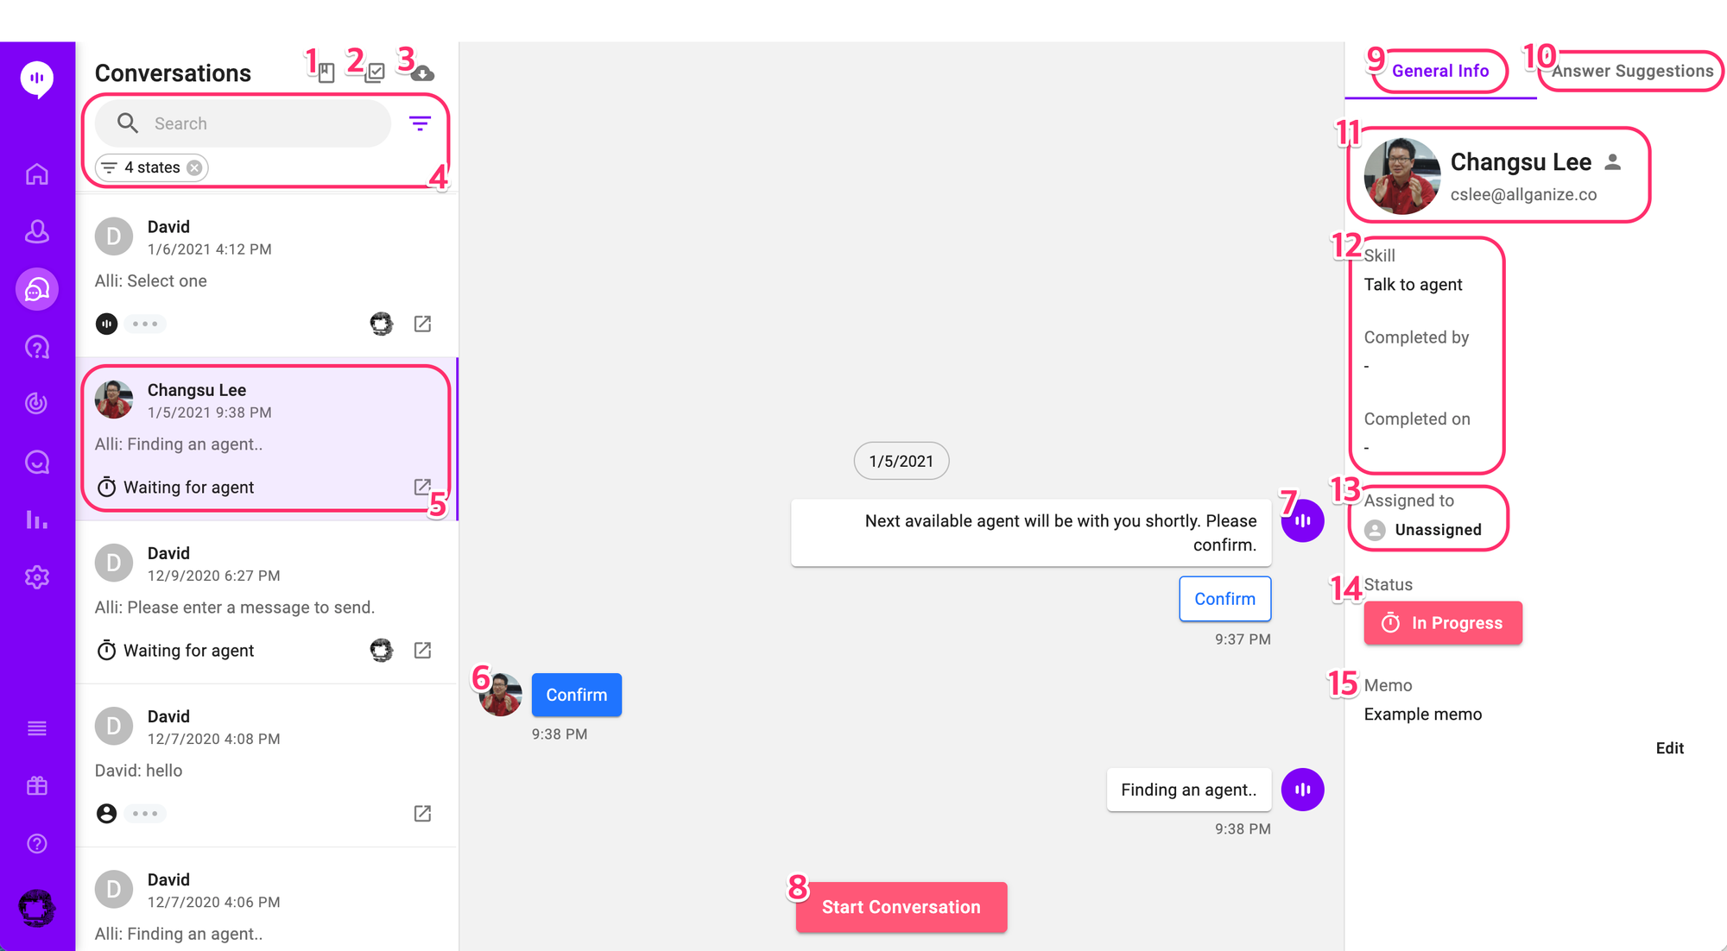Image resolution: width=1727 pixels, height=951 pixels.
Task: Open Changsu Lee conversation in new window
Action: [421, 487]
